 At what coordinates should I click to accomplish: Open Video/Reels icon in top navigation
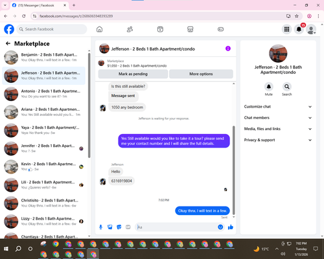(160, 29)
